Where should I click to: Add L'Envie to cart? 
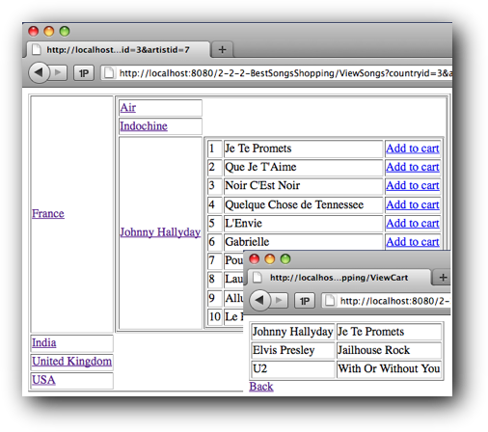coord(413,224)
